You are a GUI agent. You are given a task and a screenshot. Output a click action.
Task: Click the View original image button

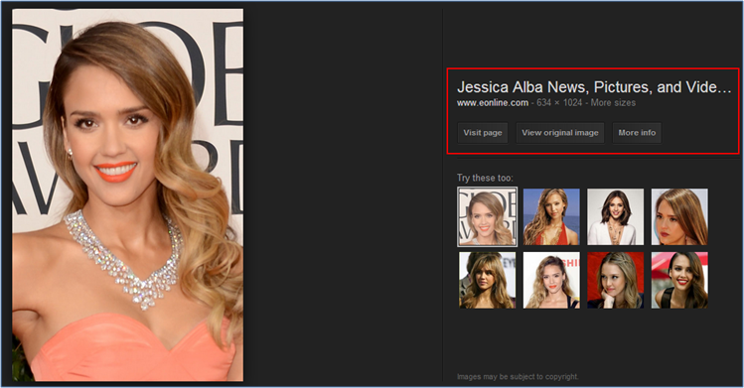click(560, 133)
